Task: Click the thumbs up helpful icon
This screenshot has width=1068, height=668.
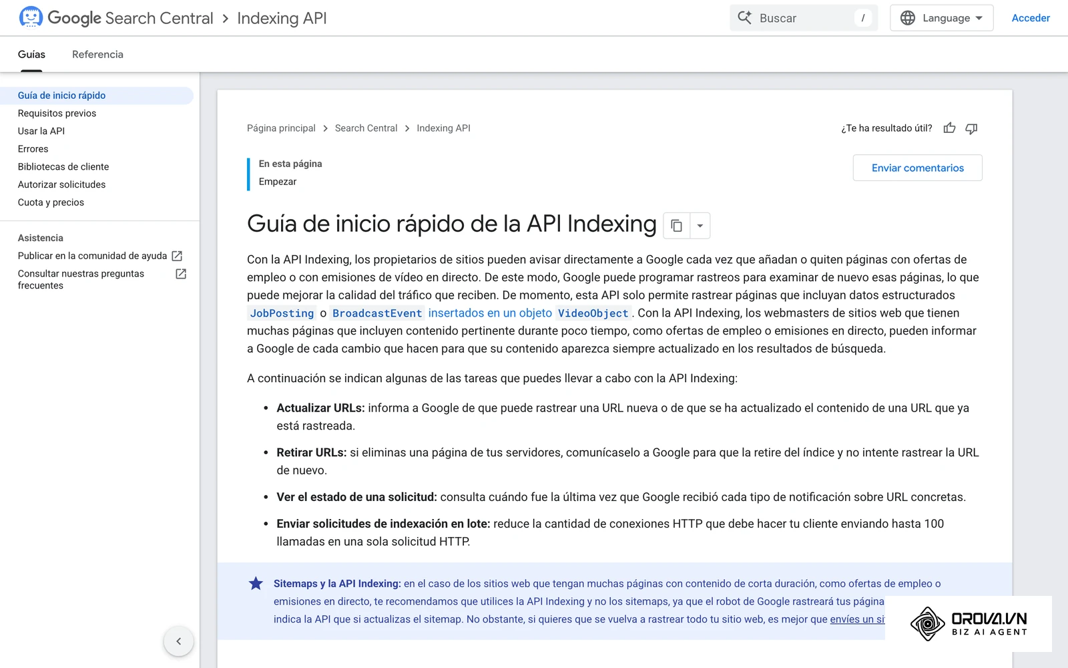Action: [x=949, y=128]
